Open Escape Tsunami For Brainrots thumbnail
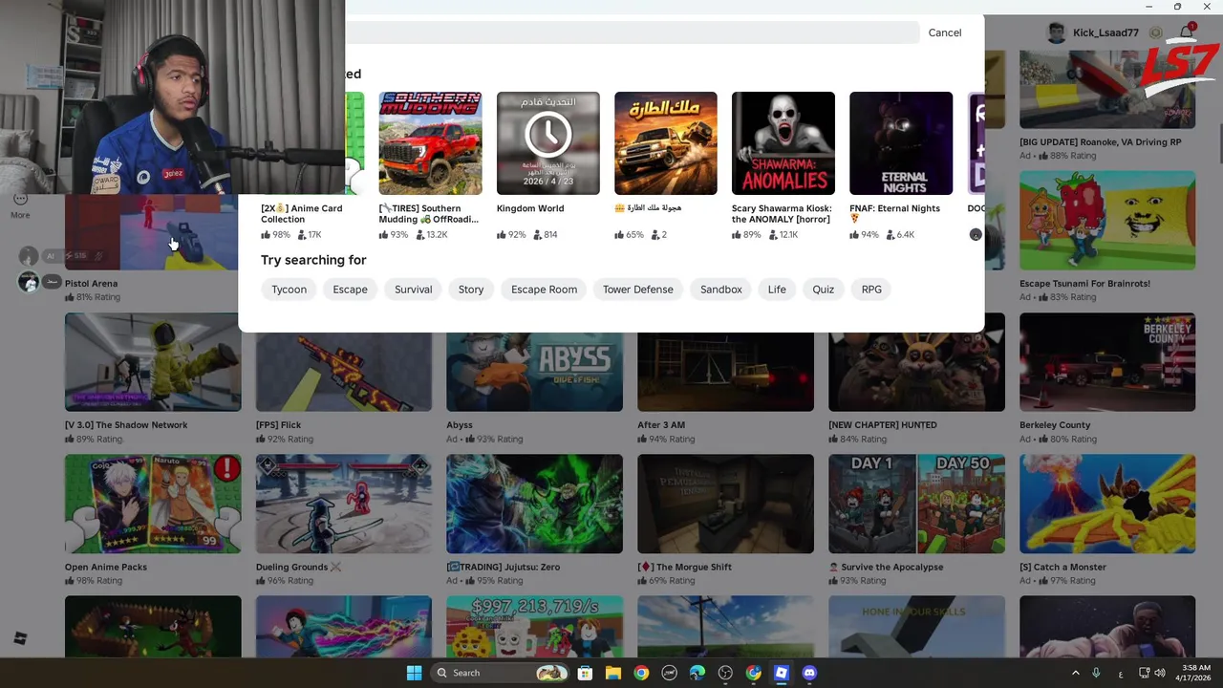 click(x=1107, y=221)
